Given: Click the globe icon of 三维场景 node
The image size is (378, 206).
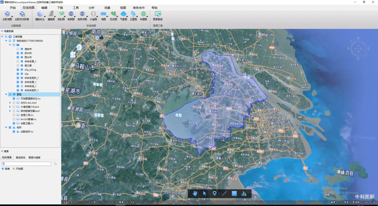Looking at the screenshot, I should tap(10, 36).
